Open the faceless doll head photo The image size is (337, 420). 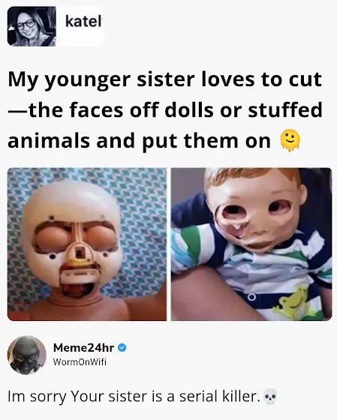(87, 244)
